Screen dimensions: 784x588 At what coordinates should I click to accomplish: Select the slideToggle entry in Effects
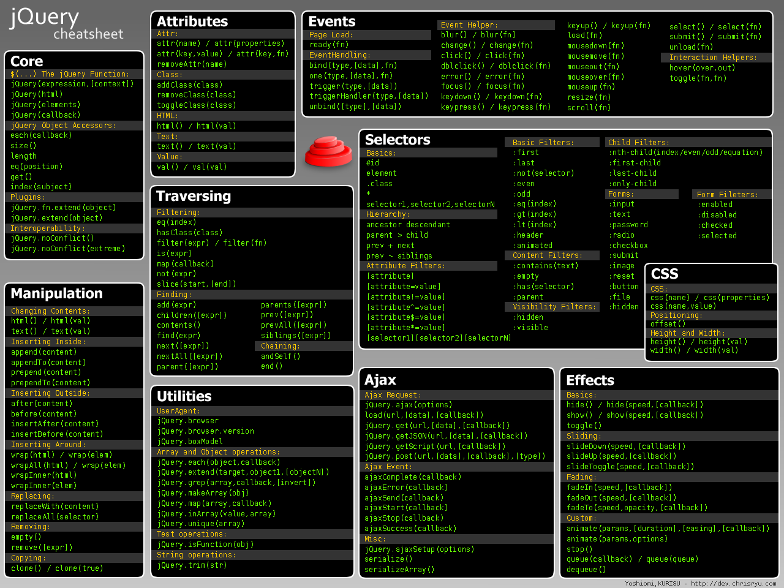[630, 467]
